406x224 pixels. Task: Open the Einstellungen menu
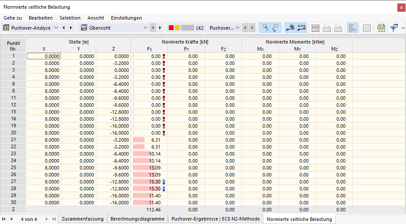[x=126, y=18]
